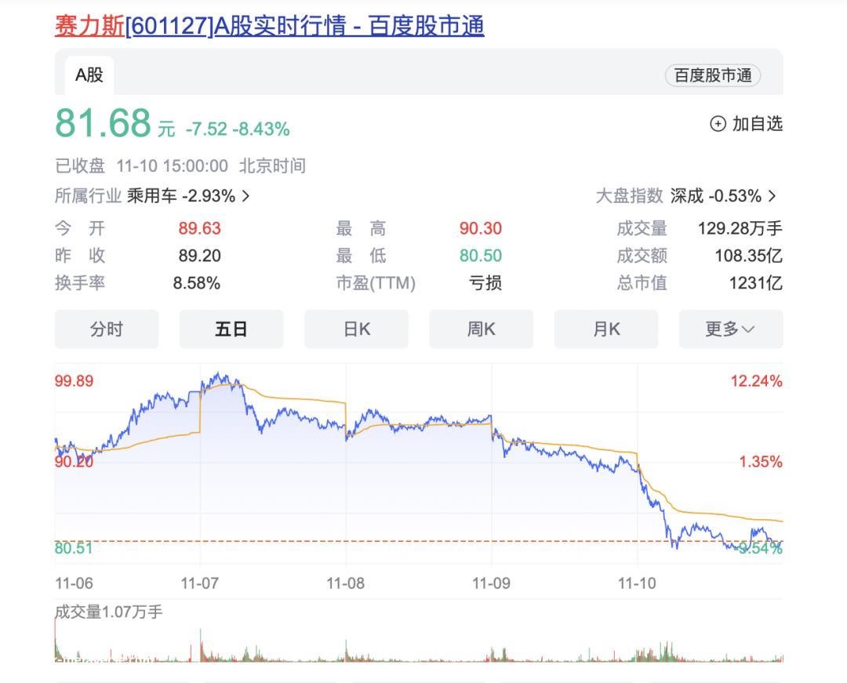This screenshot has width=847, height=683.
Task: Click the chart axis label 90.20
Action: [74, 462]
